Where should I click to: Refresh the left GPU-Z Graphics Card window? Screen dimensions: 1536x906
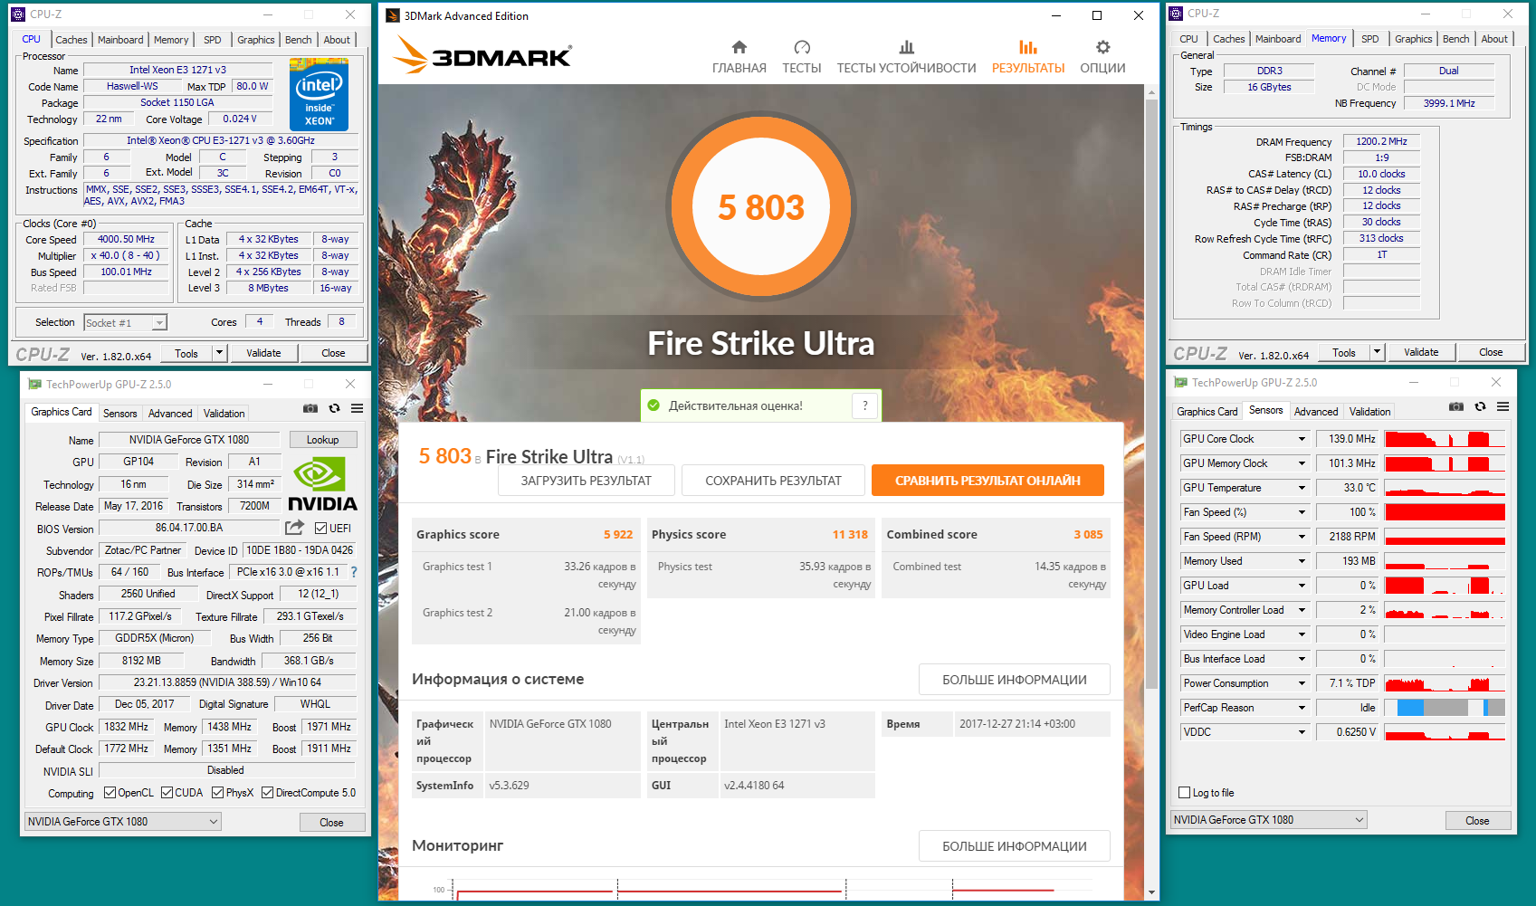[x=334, y=408]
